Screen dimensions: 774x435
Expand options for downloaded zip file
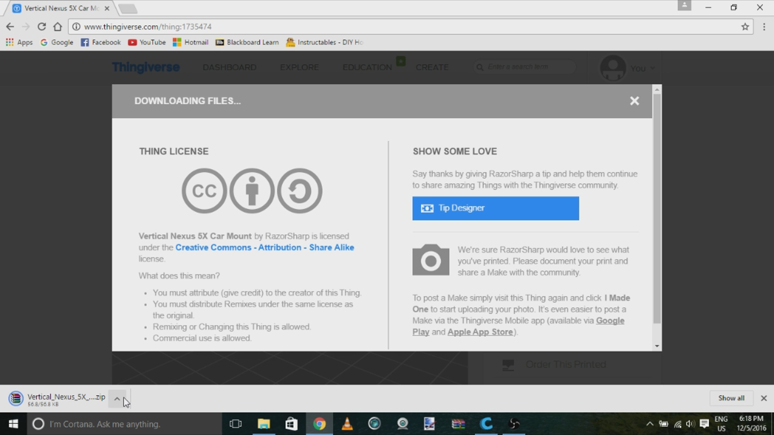point(117,399)
